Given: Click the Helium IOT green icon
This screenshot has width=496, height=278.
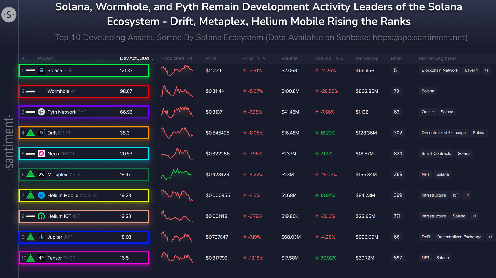Looking at the screenshot, I should click(x=41, y=216).
